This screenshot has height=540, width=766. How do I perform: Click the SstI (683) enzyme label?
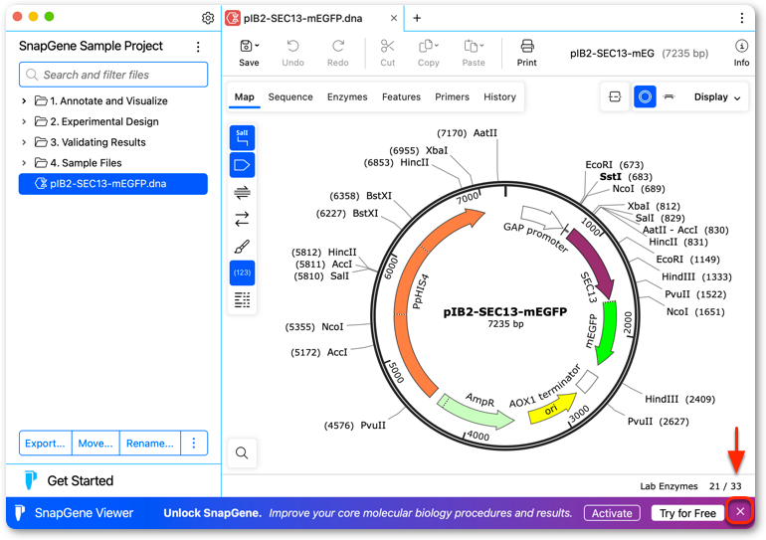point(626,177)
